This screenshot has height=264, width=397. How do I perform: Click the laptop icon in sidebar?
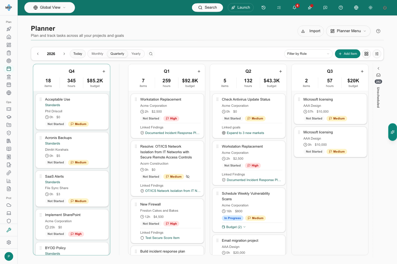click(x=9, y=213)
